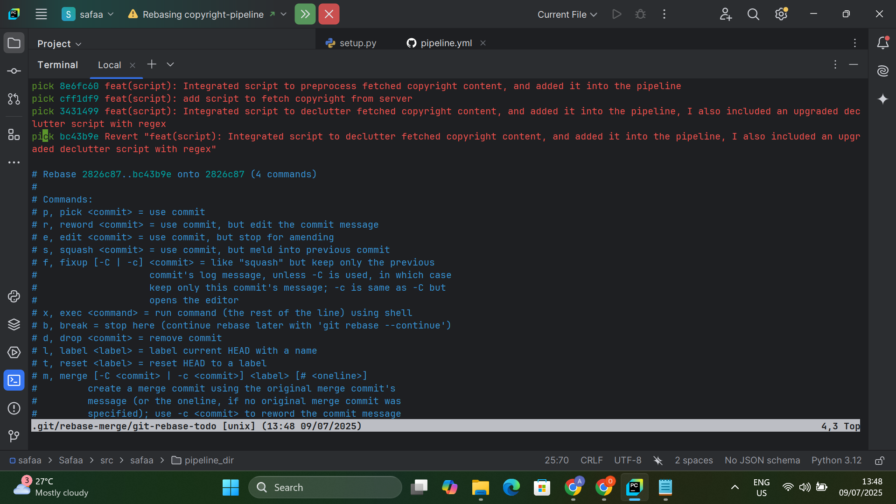Open the Windows Start menu
Image resolution: width=896 pixels, height=504 pixels.
pyautogui.click(x=231, y=487)
